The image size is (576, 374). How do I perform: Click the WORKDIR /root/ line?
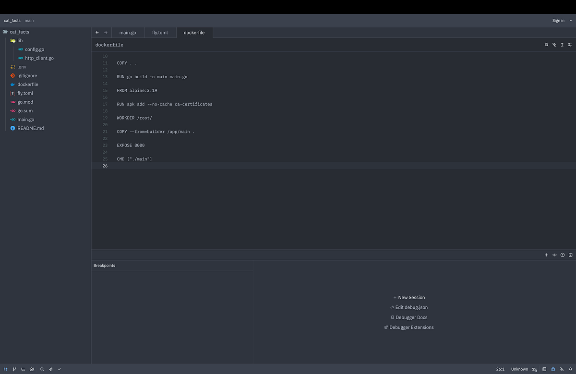pyautogui.click(x=134, y=118)
